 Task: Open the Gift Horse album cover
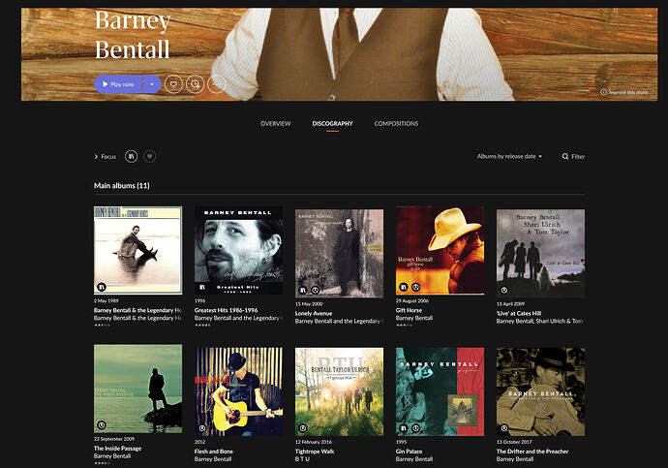440,251
